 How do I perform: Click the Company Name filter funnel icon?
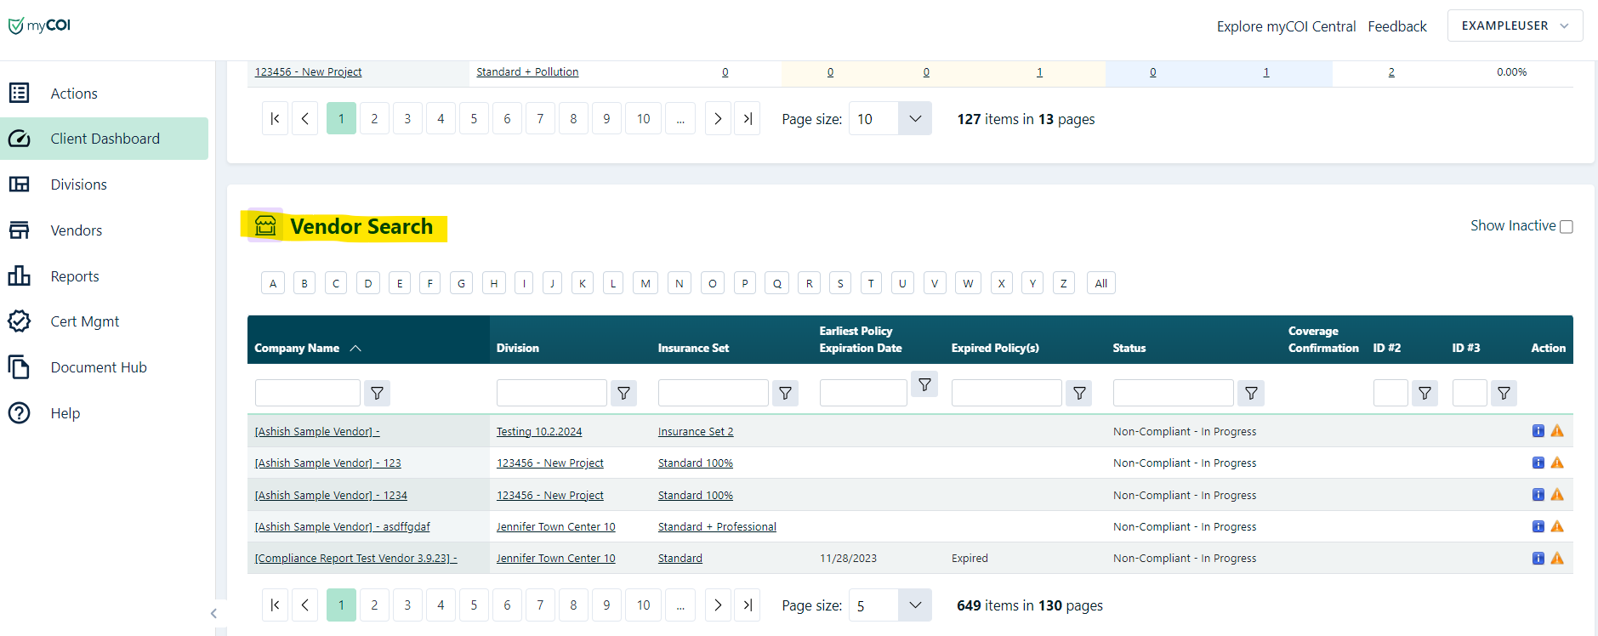coord(377,393)
